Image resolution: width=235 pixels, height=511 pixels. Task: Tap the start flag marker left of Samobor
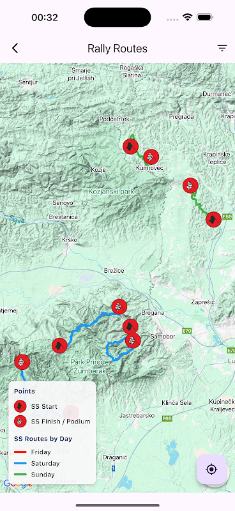(130, 326)
